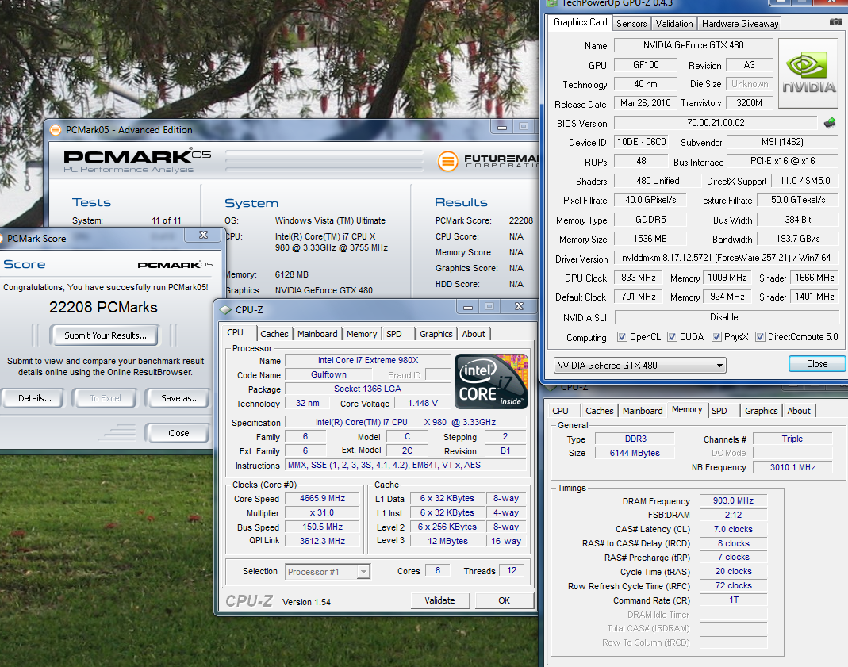Click the Futuremark orange logo icon
The image size is (848, 667).
[x=447, y=160]
